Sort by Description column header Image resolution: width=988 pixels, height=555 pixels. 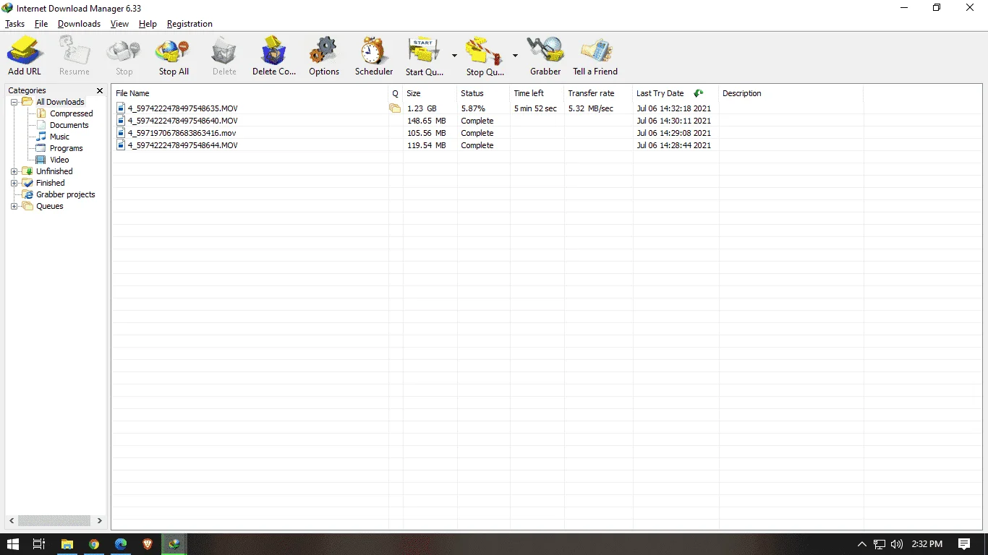(x=791, y=93)
